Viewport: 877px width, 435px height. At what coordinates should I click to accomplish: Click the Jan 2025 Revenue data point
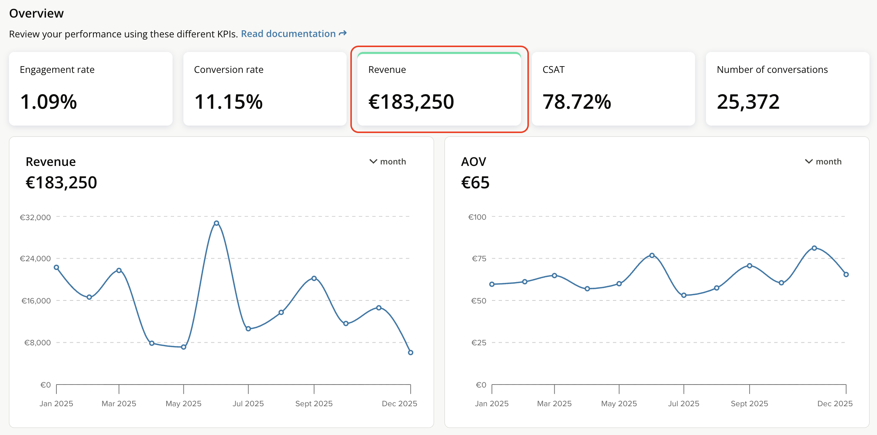coord(56,267)
